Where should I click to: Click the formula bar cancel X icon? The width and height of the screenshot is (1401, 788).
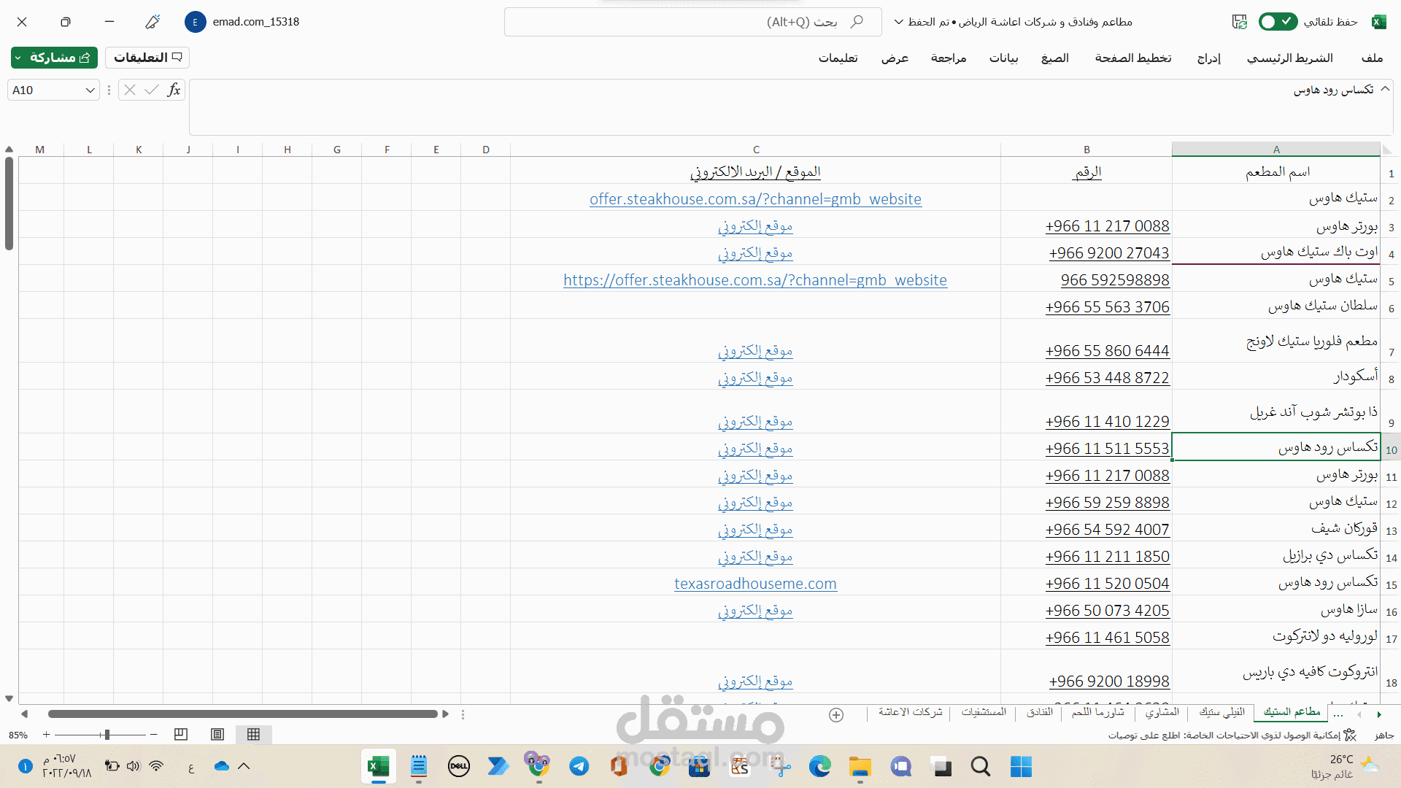130,90
